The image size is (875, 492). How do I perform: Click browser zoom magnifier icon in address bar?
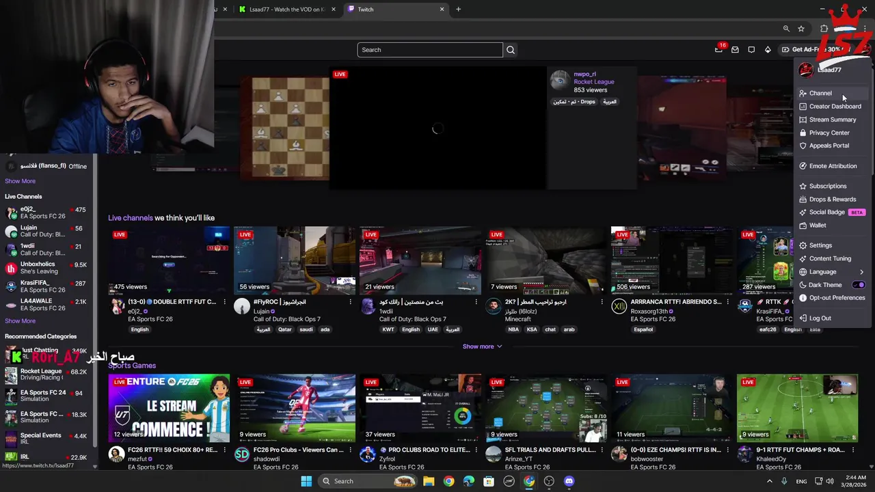tap(786, 29)
